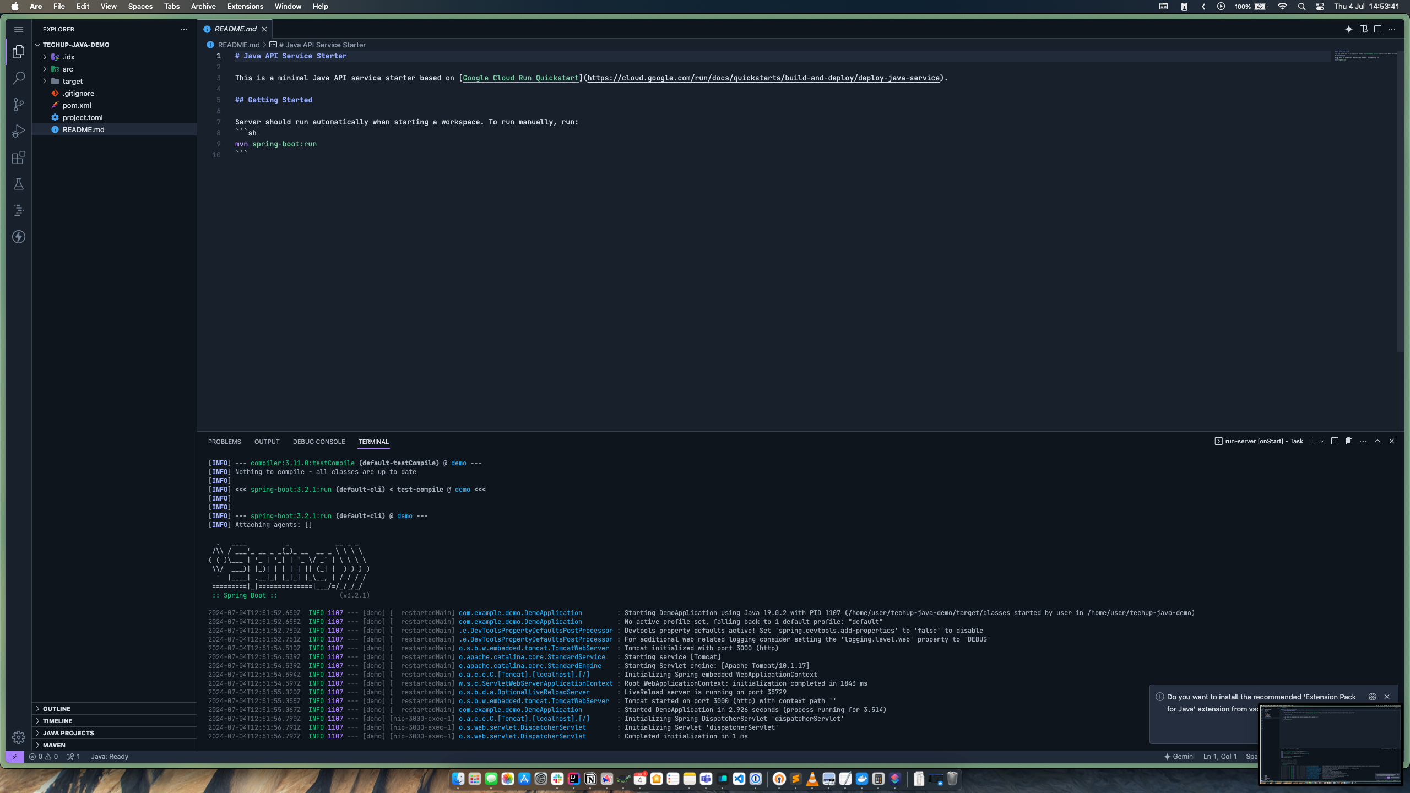This screenshot has height=793, width=1410.
Task: Switch to the OUTPUT tab
Action: coord(267,442)
